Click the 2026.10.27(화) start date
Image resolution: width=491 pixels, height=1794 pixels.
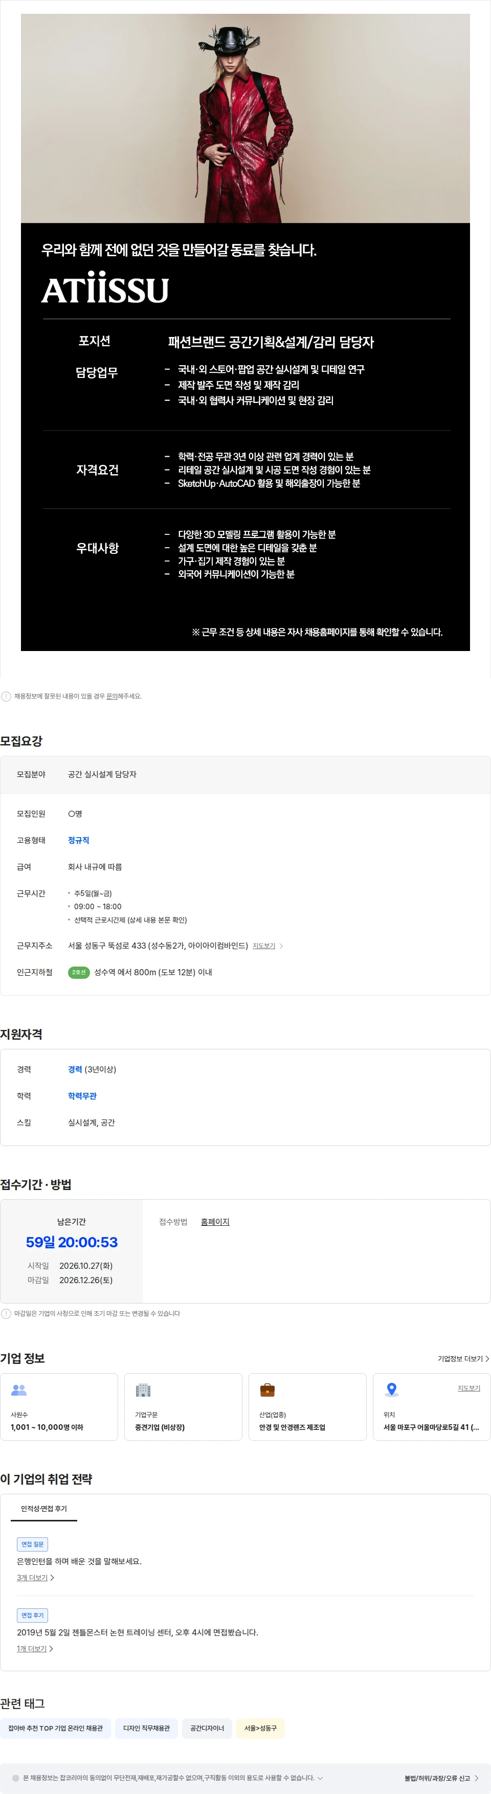tap(85, 1265)
